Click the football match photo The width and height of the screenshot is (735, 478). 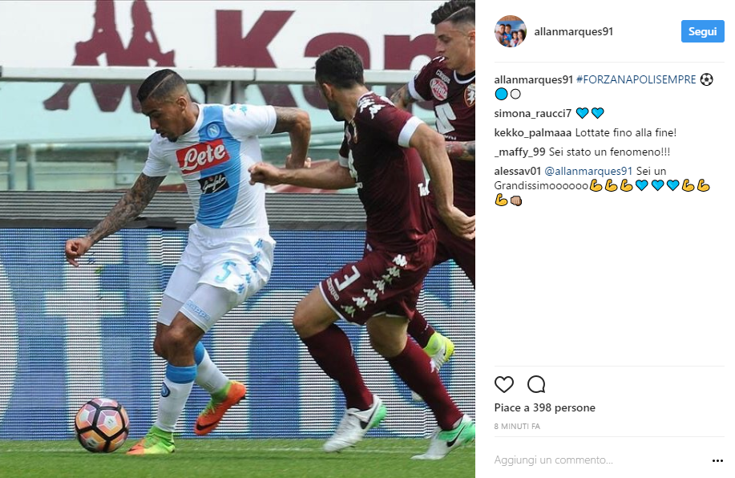[238, 239]
